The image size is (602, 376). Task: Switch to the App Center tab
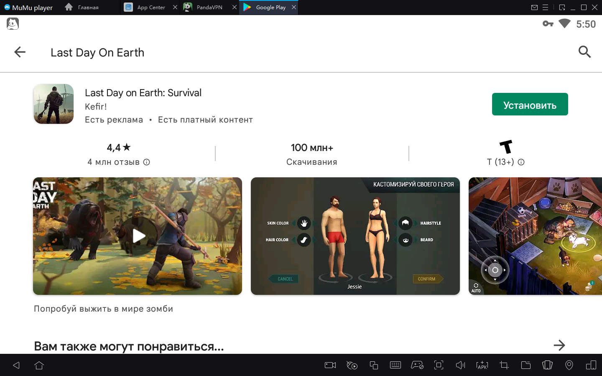coord(150,8)
